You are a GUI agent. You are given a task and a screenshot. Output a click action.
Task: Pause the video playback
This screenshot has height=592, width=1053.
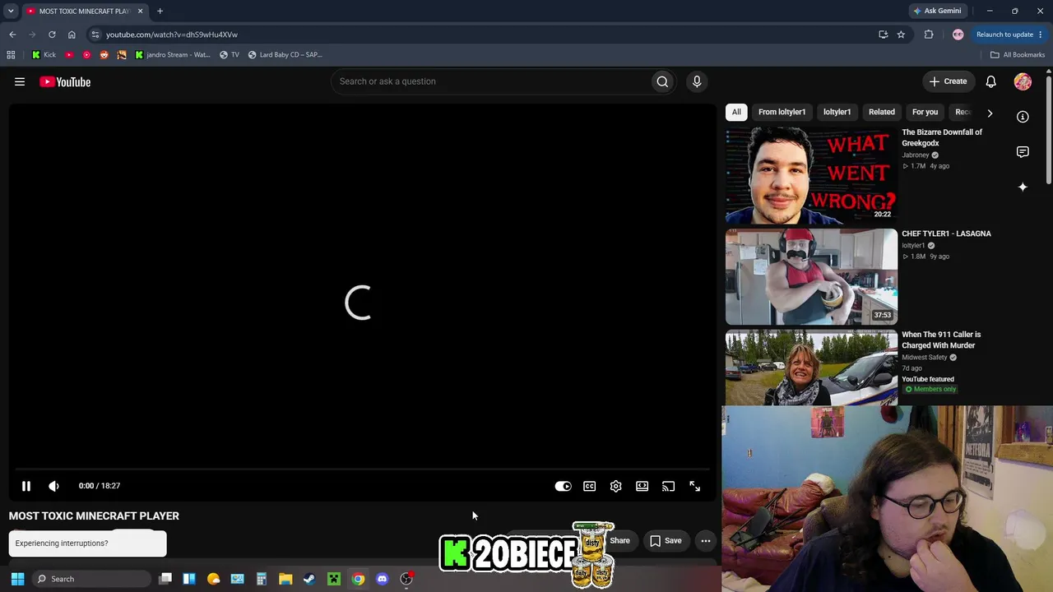pyautogui.click(x=26, y=486)
